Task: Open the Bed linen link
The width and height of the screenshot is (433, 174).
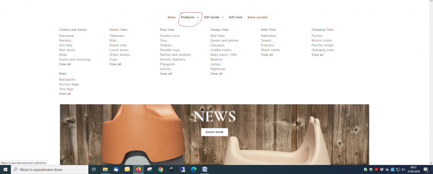Action: tap(218, 35)
